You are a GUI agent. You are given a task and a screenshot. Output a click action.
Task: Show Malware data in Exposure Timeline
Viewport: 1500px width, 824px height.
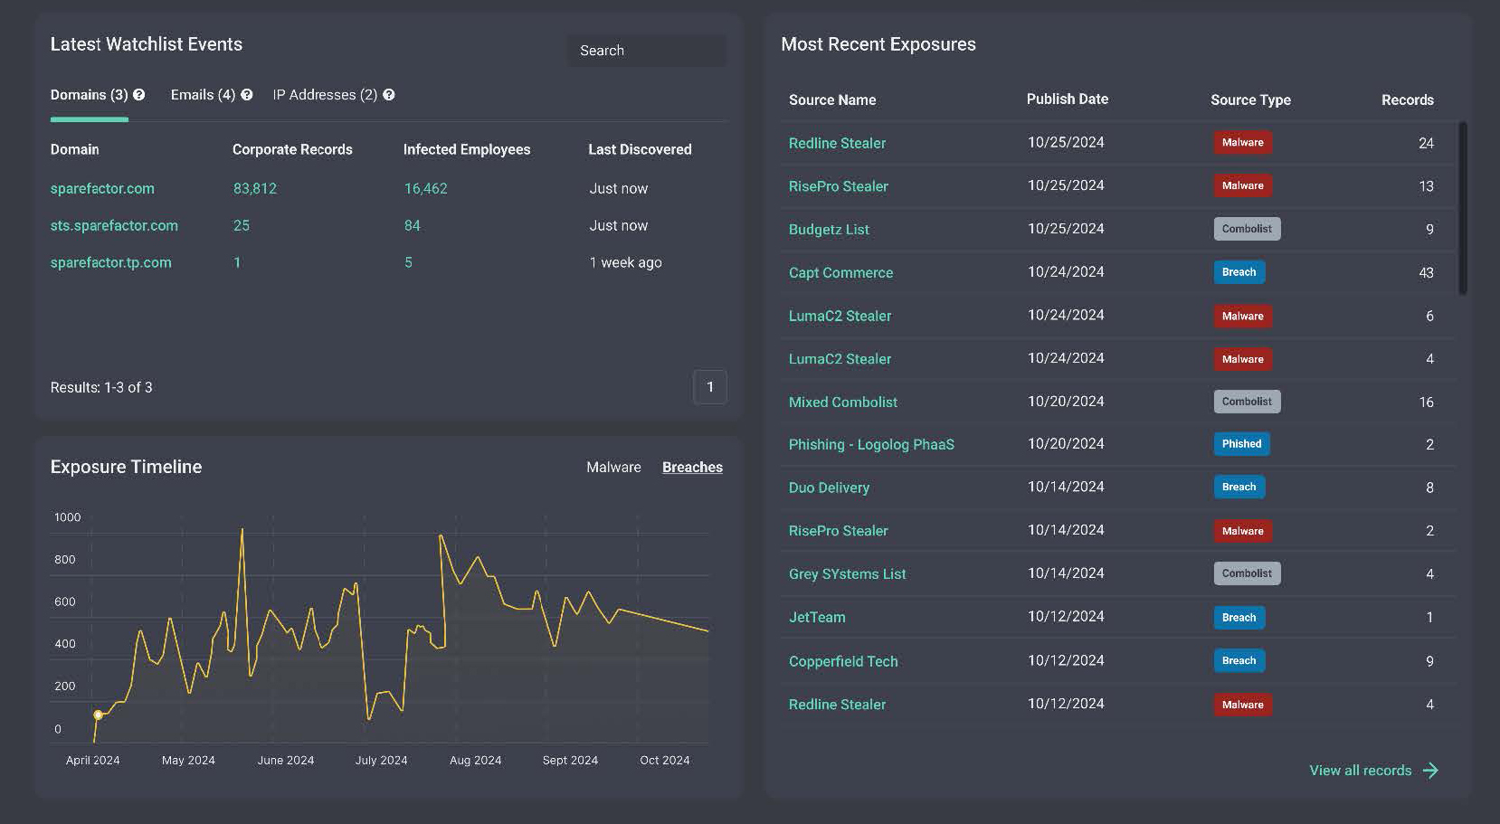(x=613, y=468)
